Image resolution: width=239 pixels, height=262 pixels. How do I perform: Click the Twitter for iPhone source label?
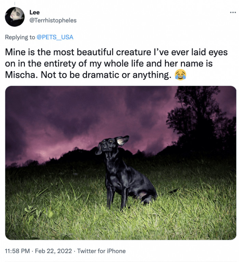click(101, 251)
